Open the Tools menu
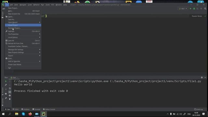208x117 pixels. 47,5
